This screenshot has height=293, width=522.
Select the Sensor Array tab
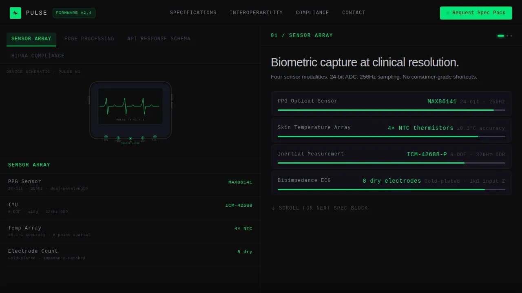click(31, 39)
